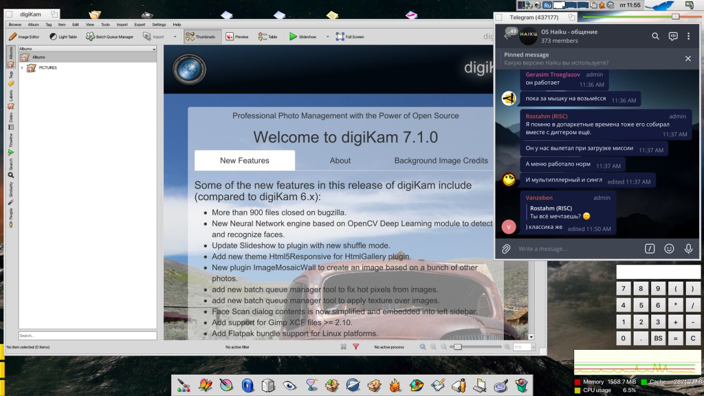Open the Tag menu
This screenshot has height=396, width=704.
click(x=48, y=25)
